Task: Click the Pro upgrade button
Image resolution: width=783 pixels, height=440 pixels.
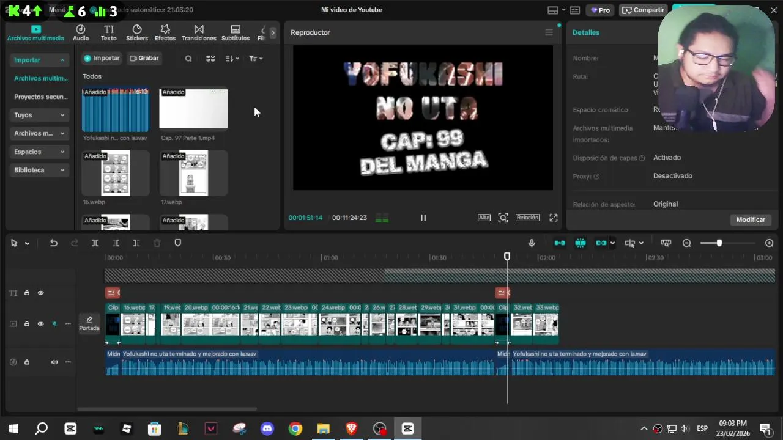Action: pos(600,10)
